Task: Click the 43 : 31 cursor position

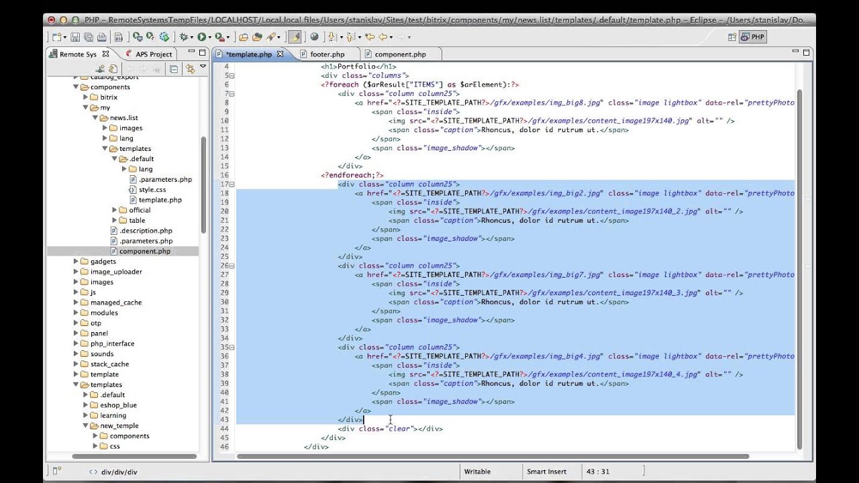Action: 597,472
